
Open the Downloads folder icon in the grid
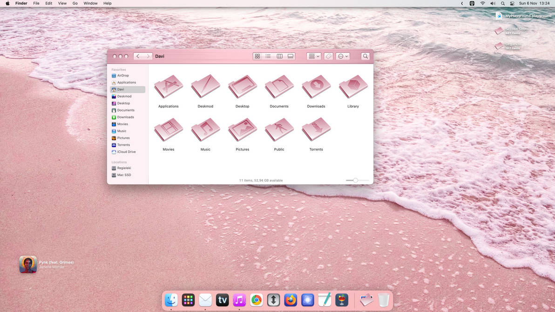point(316,87)
